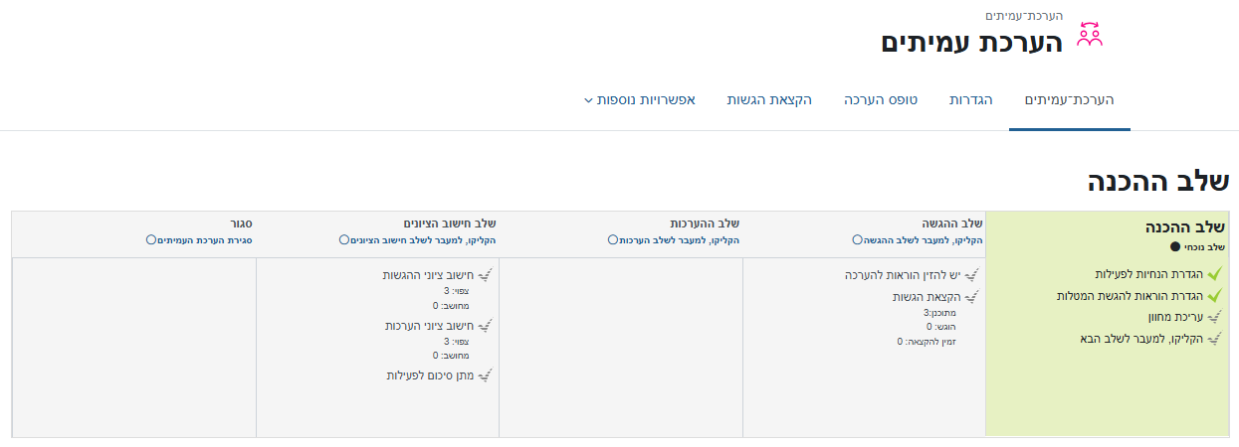This screenshot has height=447, width=1239.
Task: Click the task icon beside חישוב ציוני ההגשות
Action: 486,275
